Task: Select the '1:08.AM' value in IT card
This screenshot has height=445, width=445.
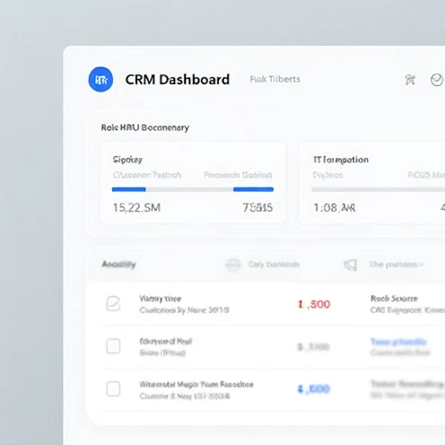Action: (x=335, y=207)
